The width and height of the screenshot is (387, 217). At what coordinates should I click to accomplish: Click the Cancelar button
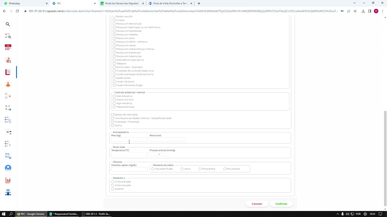[257, 204]
